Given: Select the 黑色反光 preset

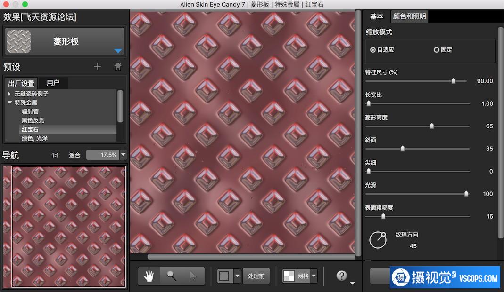Looking at the screenshot, I should pyautogui.click(x=33, y=120).
